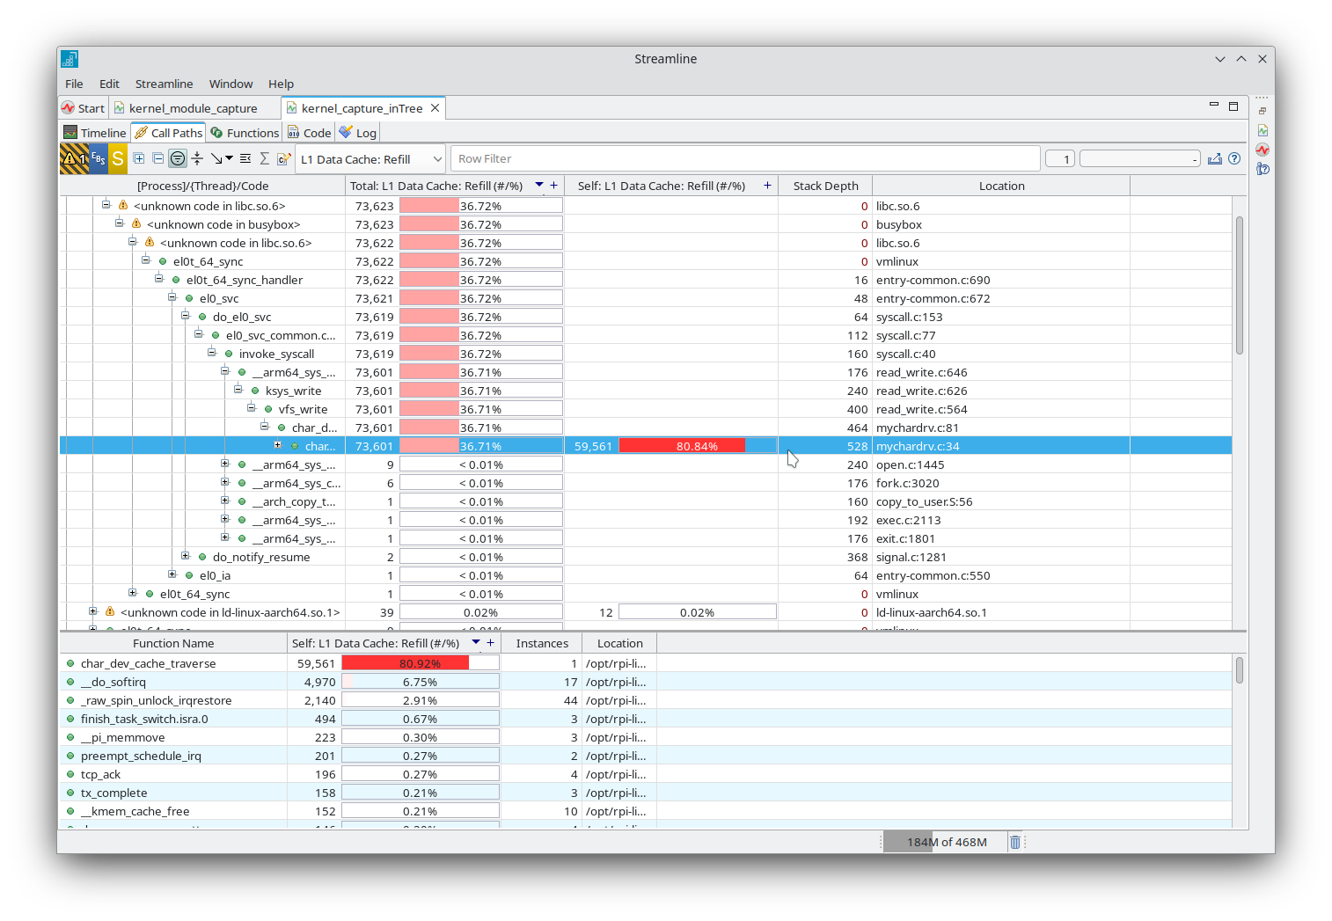Open the L1 Data Cache: Refill counter dropdown
Screen dimensions: 1332x921
[x=438, y=159]
